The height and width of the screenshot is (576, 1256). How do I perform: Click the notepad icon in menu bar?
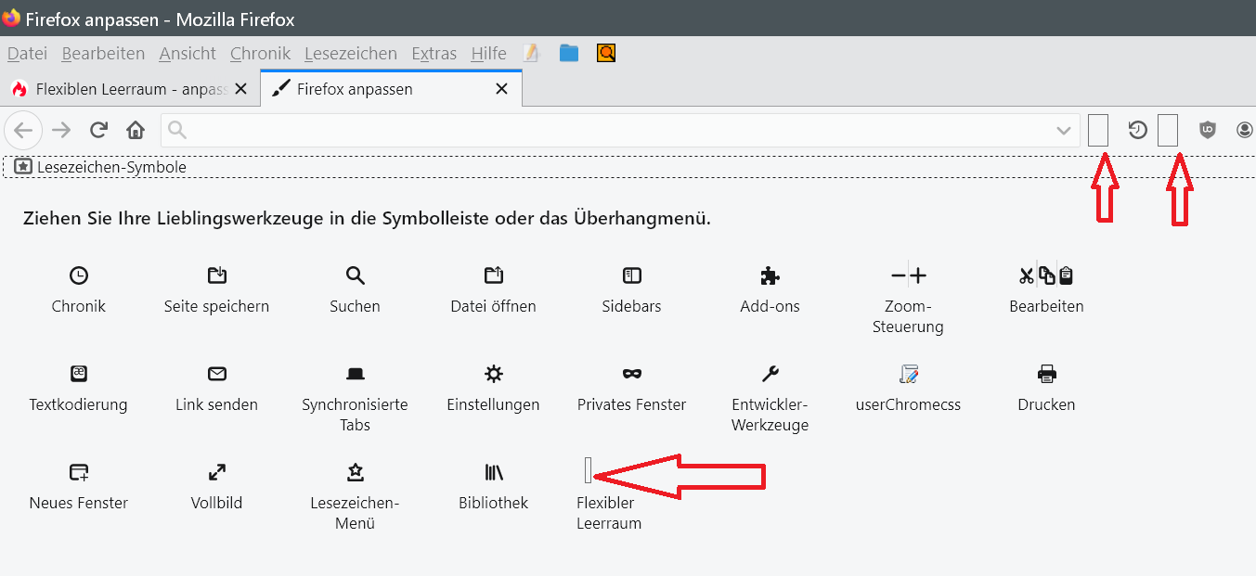(531, 53)
